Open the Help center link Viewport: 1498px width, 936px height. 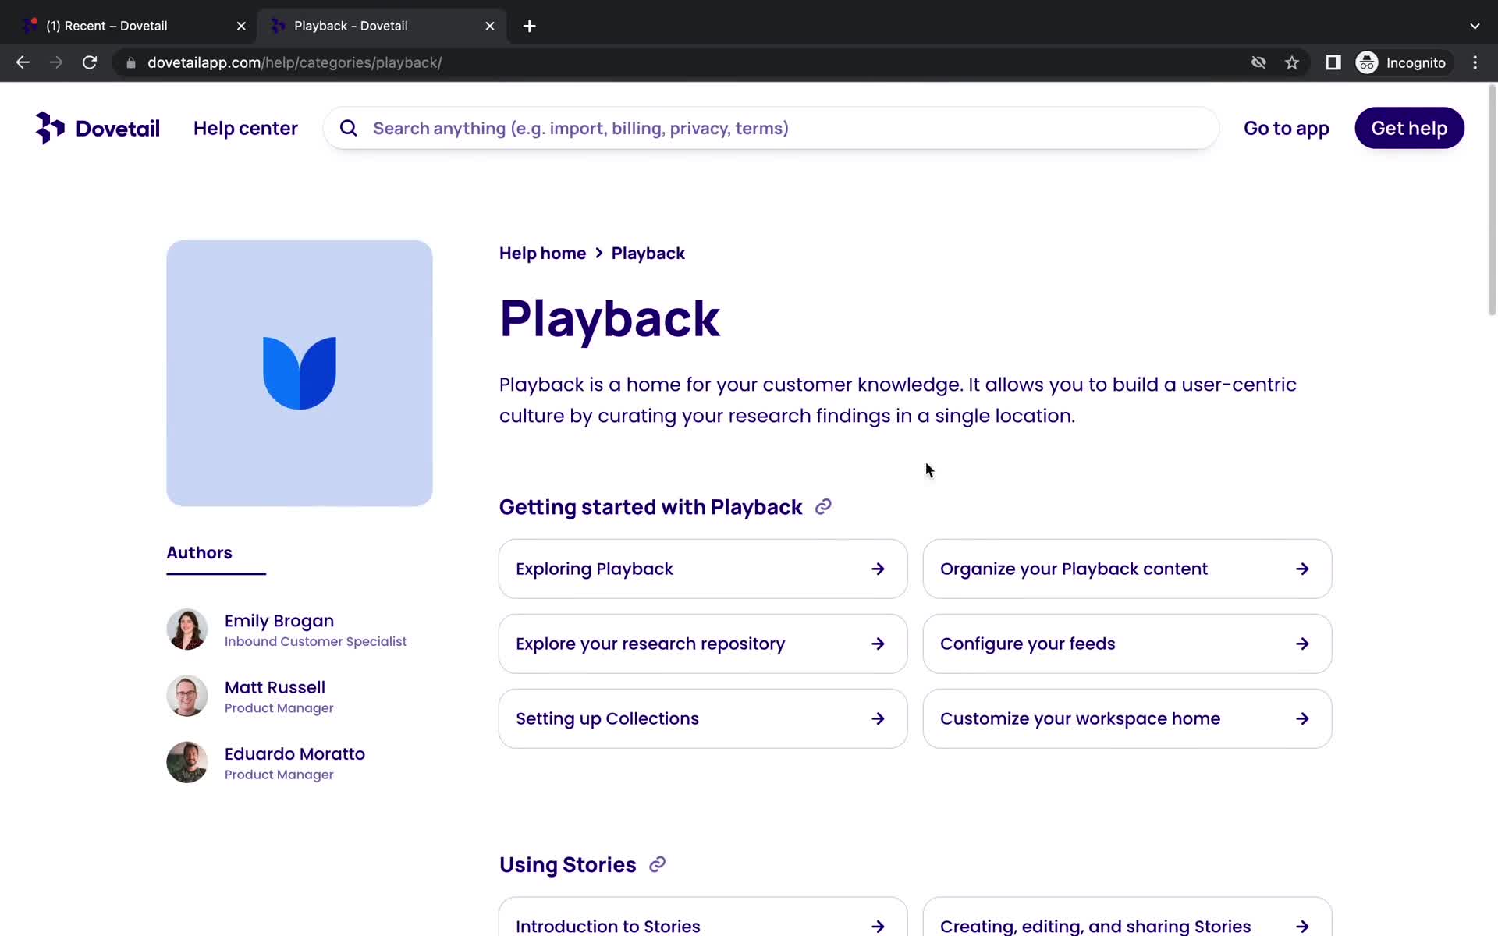pos(246,129)
